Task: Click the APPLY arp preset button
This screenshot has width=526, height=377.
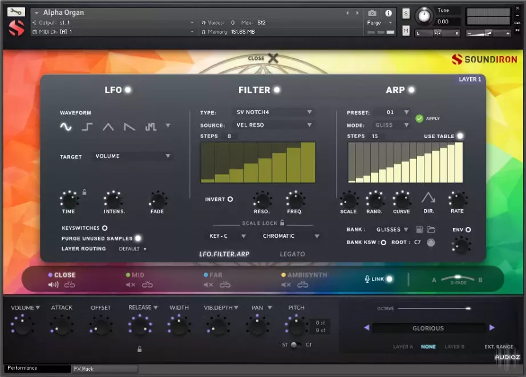Action: point(427,119)
